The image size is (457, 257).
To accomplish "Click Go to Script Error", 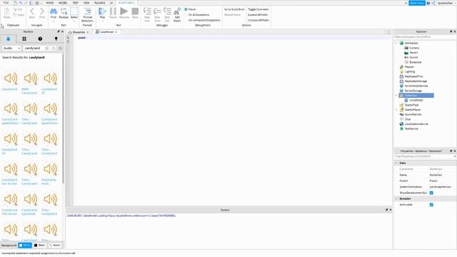I will pos(234,9).
